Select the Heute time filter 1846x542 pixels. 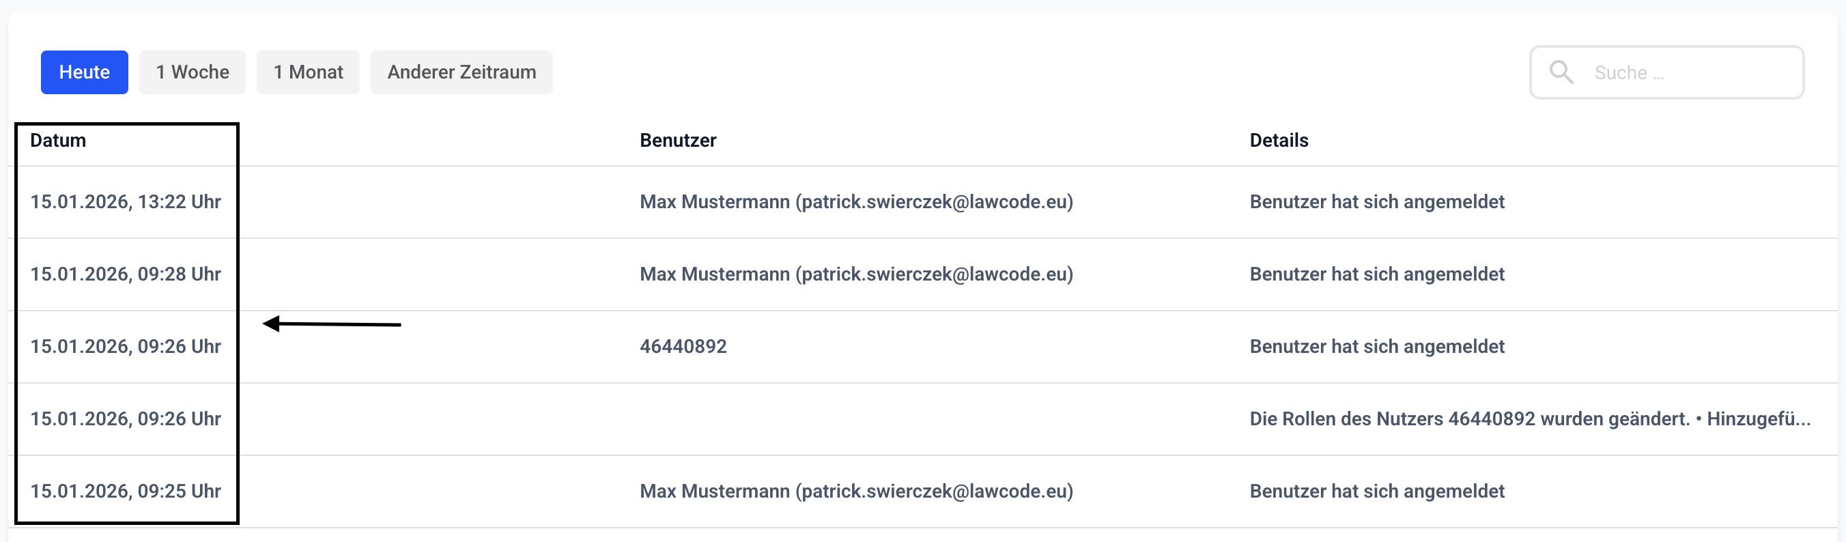click(85, 72)
